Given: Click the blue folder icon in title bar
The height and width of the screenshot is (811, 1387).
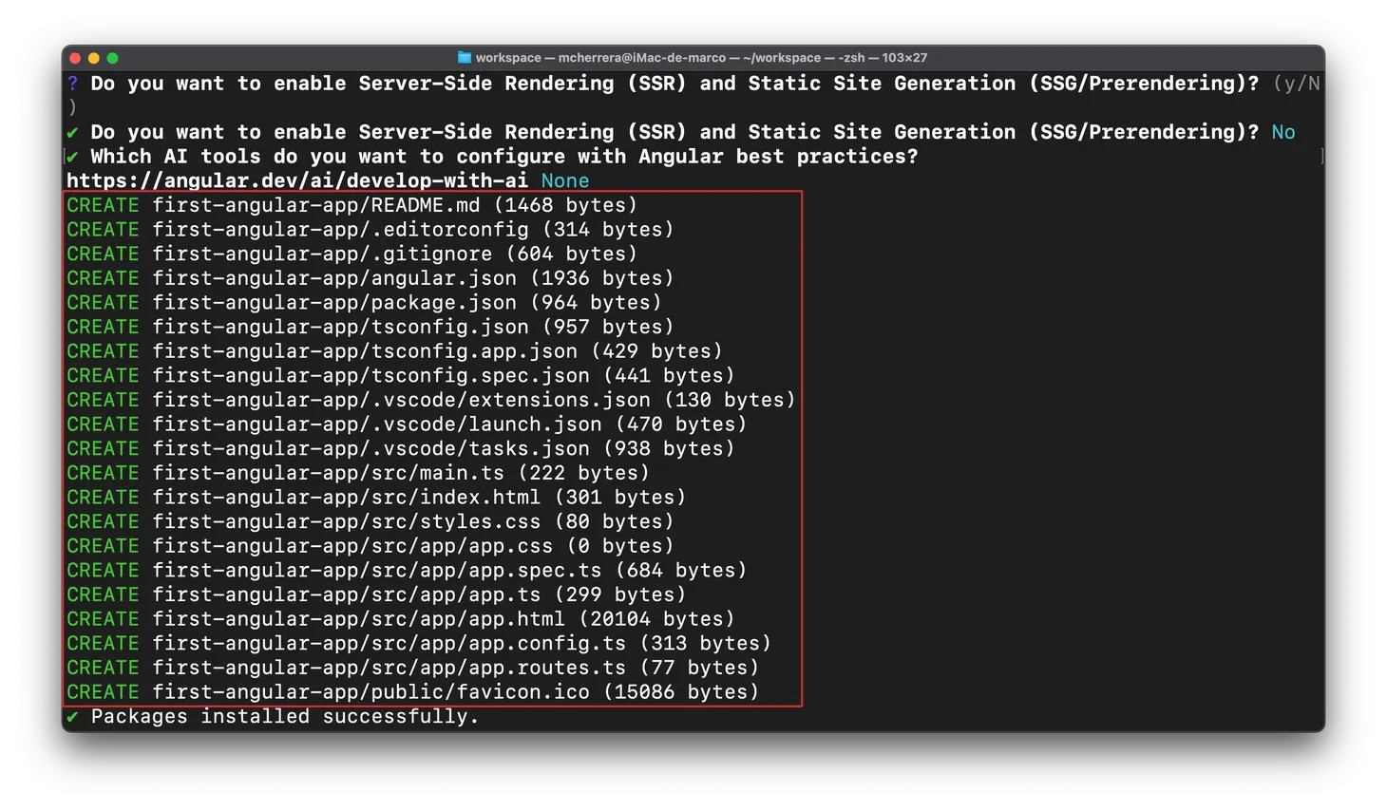Looking at the screenshot, I should 465,58.
